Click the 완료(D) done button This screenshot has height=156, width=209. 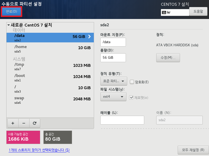[x=11, y=11]
